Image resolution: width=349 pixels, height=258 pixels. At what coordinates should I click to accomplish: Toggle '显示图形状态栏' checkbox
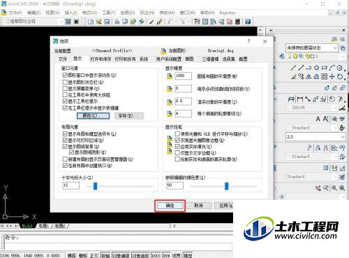pyautogui.click(x=65, y=82)
